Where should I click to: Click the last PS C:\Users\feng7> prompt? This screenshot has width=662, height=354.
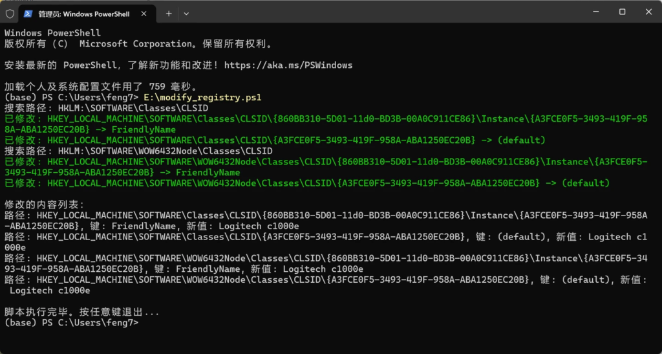[71, 322]
